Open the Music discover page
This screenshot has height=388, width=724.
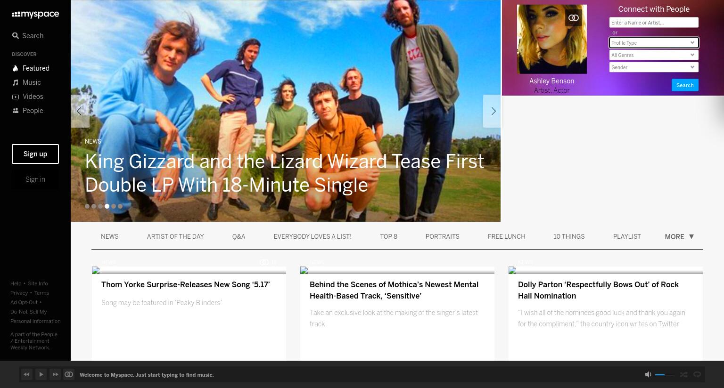point(26,82)
